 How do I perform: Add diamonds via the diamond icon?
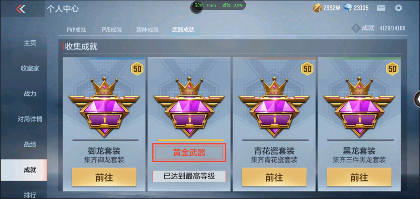pyautogui.click(x=348, y=8)
